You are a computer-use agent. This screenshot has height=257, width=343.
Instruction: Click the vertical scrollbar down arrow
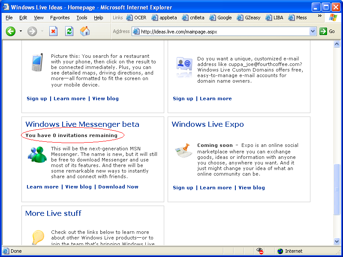click(x=337, y=241)
